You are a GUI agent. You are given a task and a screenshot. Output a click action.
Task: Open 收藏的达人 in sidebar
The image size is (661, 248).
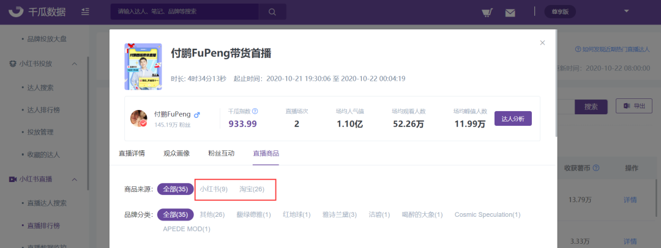point(44,155)
